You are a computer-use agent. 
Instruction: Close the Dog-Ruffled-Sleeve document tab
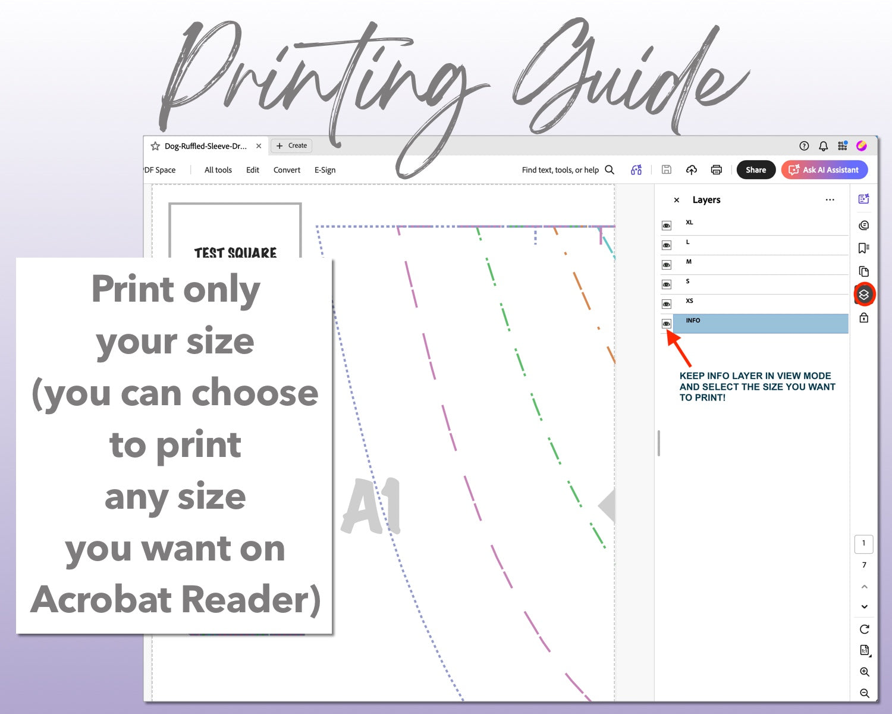click(259, 146)
